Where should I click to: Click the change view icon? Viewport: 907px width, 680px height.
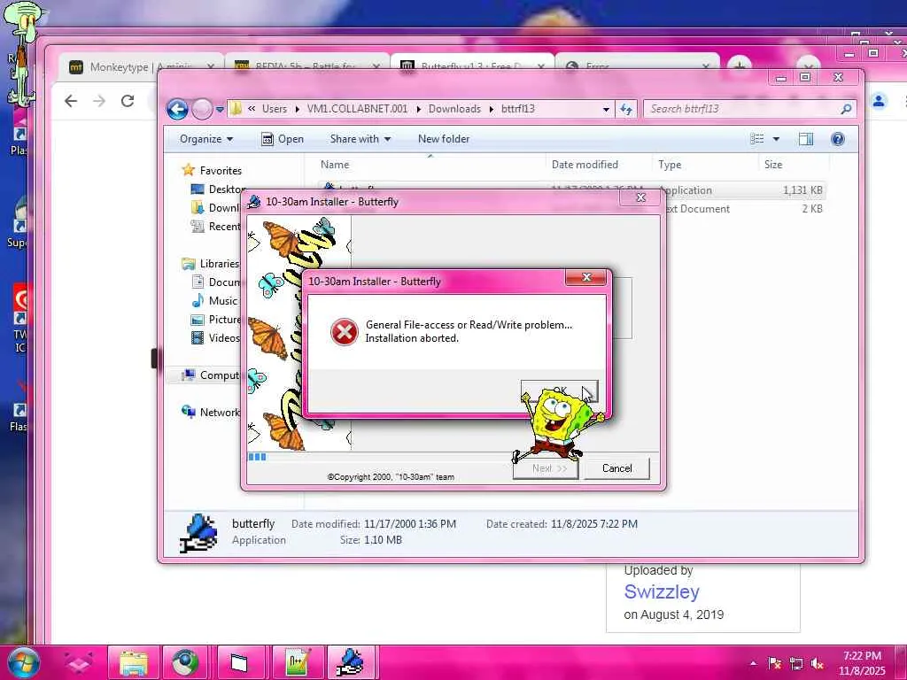[756, 139]
